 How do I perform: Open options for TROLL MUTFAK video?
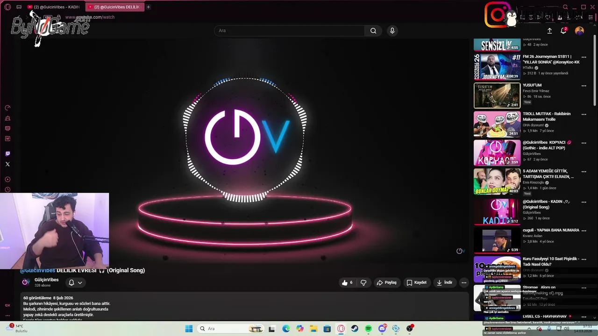[584, 114]
